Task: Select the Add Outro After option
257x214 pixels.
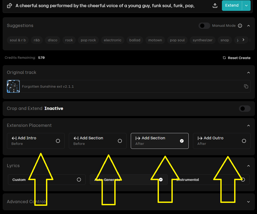Action: 221,141
